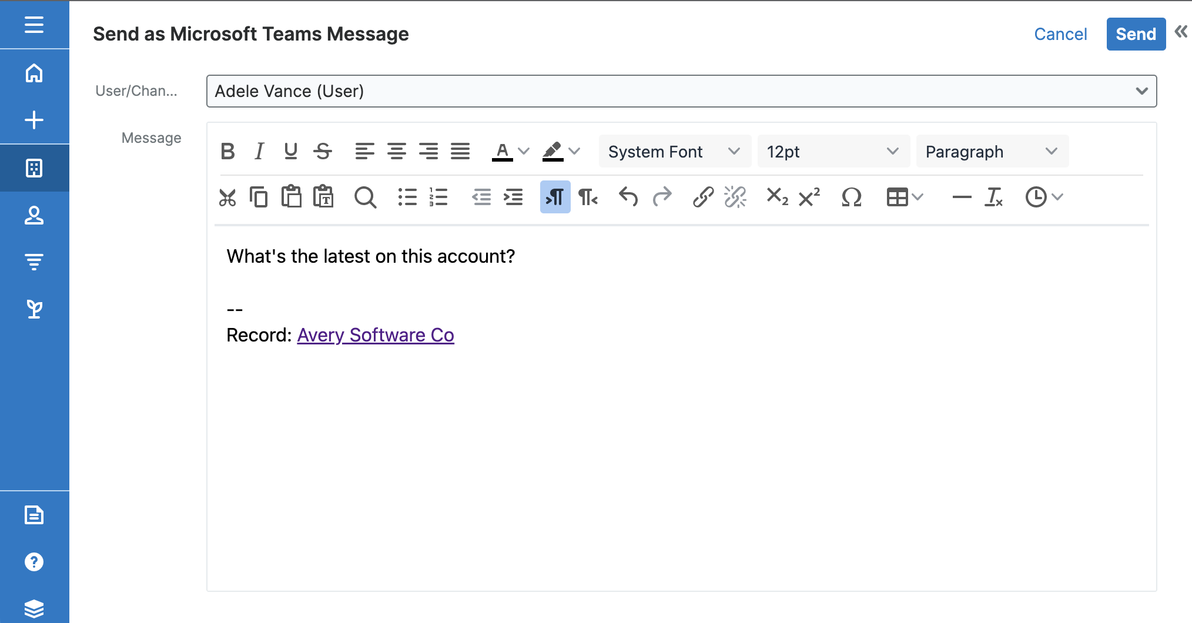The image size is (1192, 623).
Task: Open the Adele Vance User/Channel dropdown
Action: pos(681,91)
